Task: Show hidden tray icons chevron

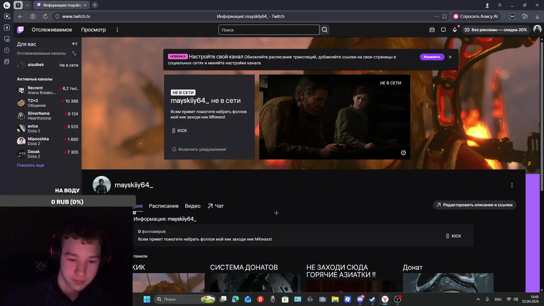Action: 478,299
